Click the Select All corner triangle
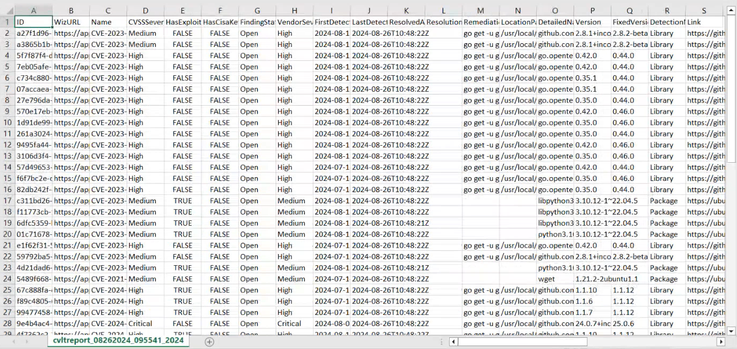The image size is (737, 349). (6, 11)
